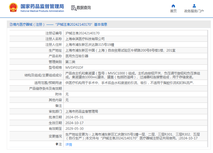Select management category value 第二类
This screenshot has width=213, height=153.
[x=70, y=62]
